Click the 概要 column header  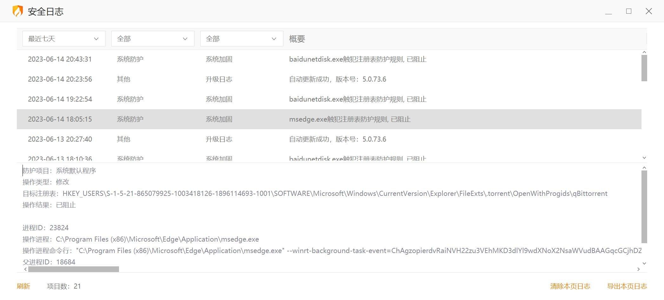click(x=297, y=39)
